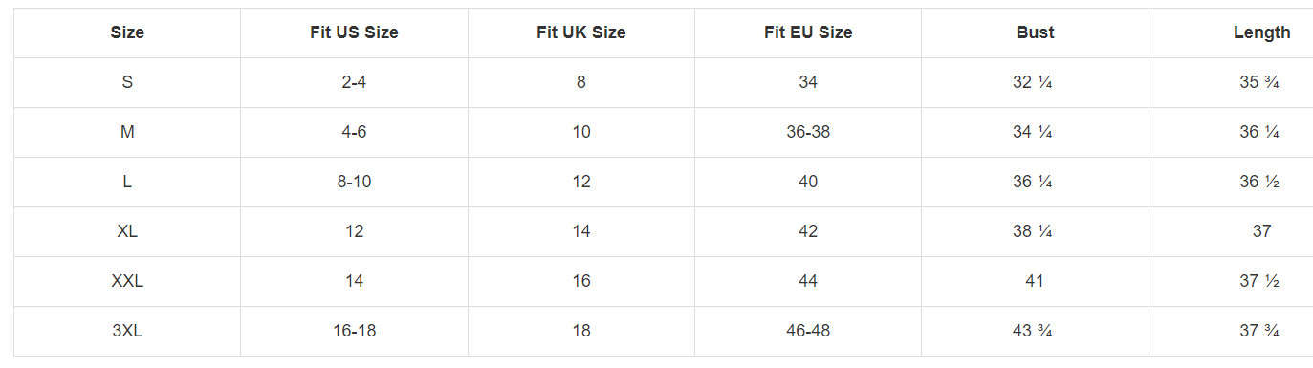
Task: Click the L size row label
Action: 127,182
